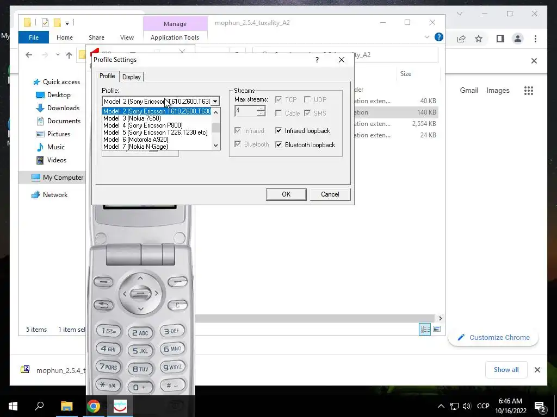Open Images link in Chrome

(x=498, y=91)
